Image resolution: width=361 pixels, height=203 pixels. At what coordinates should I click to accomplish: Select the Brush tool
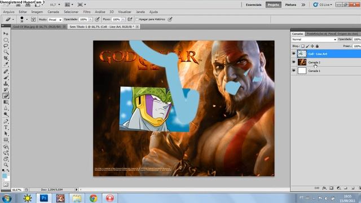(x=6, y=78)
